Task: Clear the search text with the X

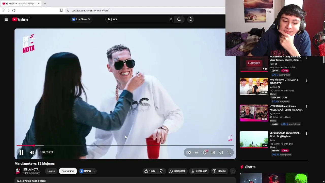Action: pyautogui.click(x=171, y=19)
